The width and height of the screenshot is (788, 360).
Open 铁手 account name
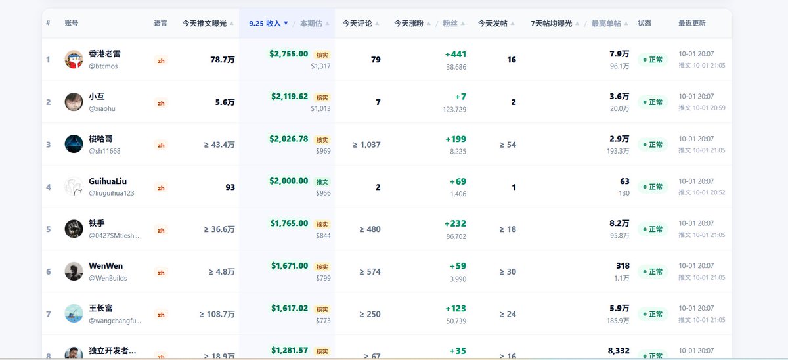click(x=97, y=223)
